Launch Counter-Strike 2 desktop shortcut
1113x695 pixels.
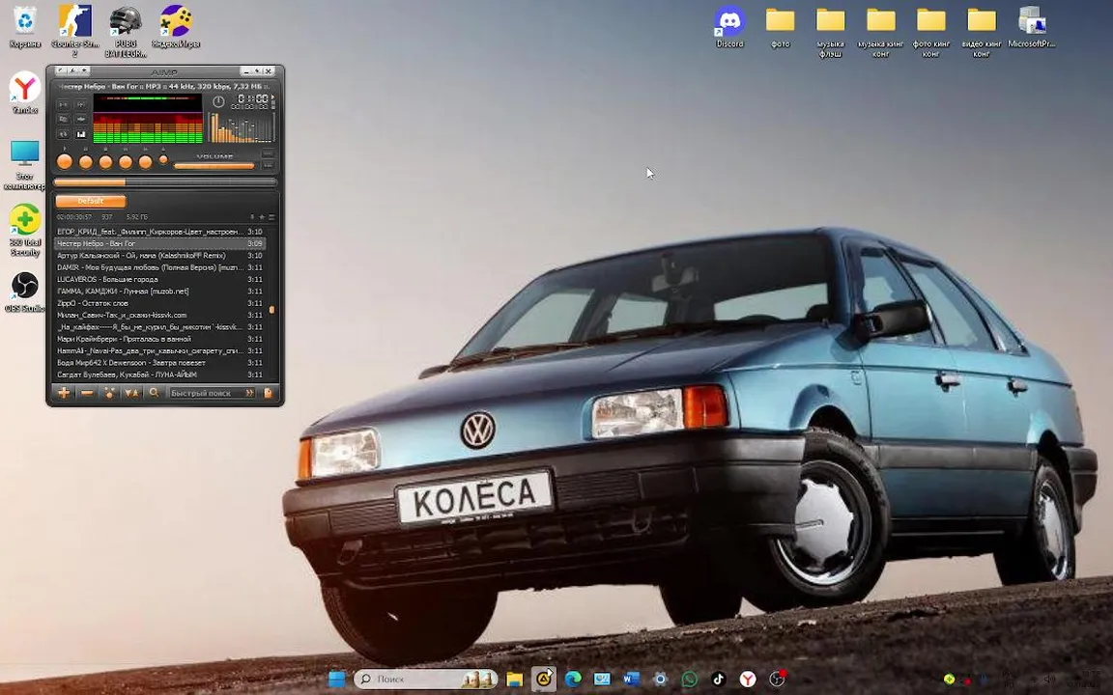75,30
